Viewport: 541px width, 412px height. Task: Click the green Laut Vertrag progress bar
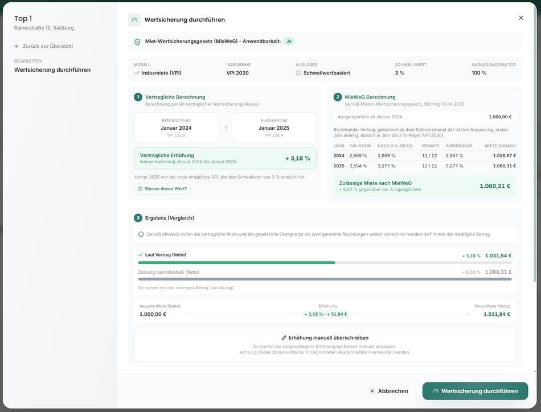pyautogui.click(x=236, y=263)
